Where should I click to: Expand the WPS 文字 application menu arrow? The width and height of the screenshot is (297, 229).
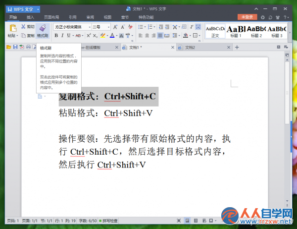point(38,9)
